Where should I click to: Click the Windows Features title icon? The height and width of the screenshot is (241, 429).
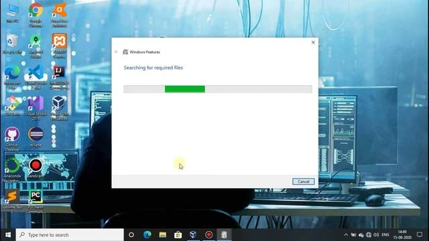tap(125, 52)
